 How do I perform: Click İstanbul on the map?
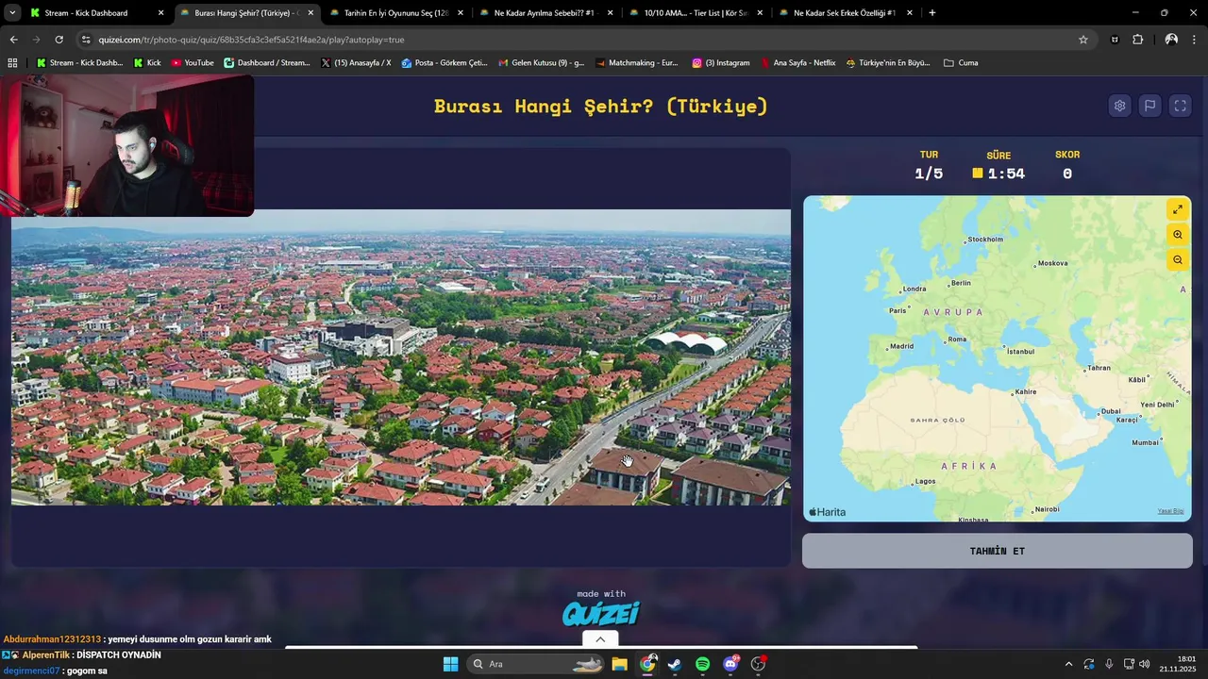[x=1018, y=351]
